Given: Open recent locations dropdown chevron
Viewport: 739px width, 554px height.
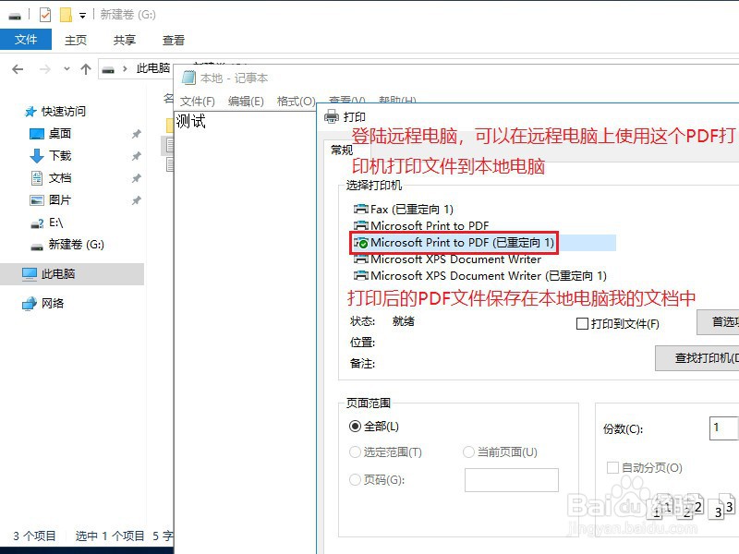Looking at the screenshot, I should pos(67,68).
